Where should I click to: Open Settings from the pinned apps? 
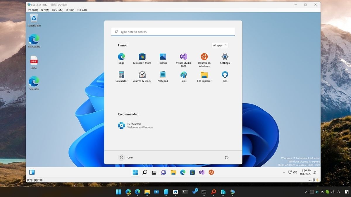click(x=225, y=59)
